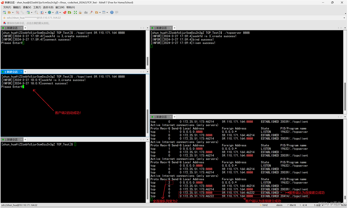This screenshot has height=208, width=348.
Task: Expand the Layout dropdown arrow
Action: 107,12
